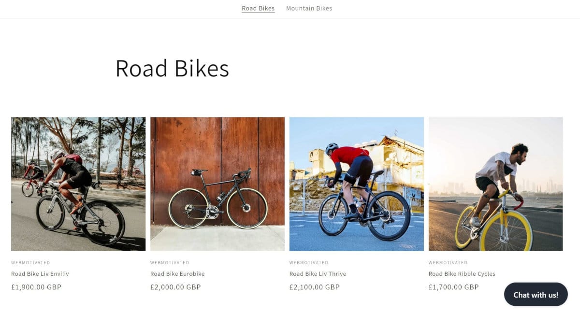Click the Road Bike Eurobike photo
The width and height of the screenshot is (580, 313).
[217, 184]
